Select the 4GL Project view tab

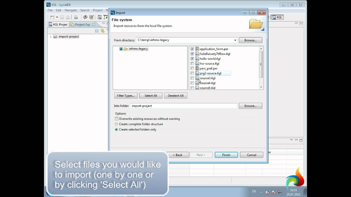(58, 24)
